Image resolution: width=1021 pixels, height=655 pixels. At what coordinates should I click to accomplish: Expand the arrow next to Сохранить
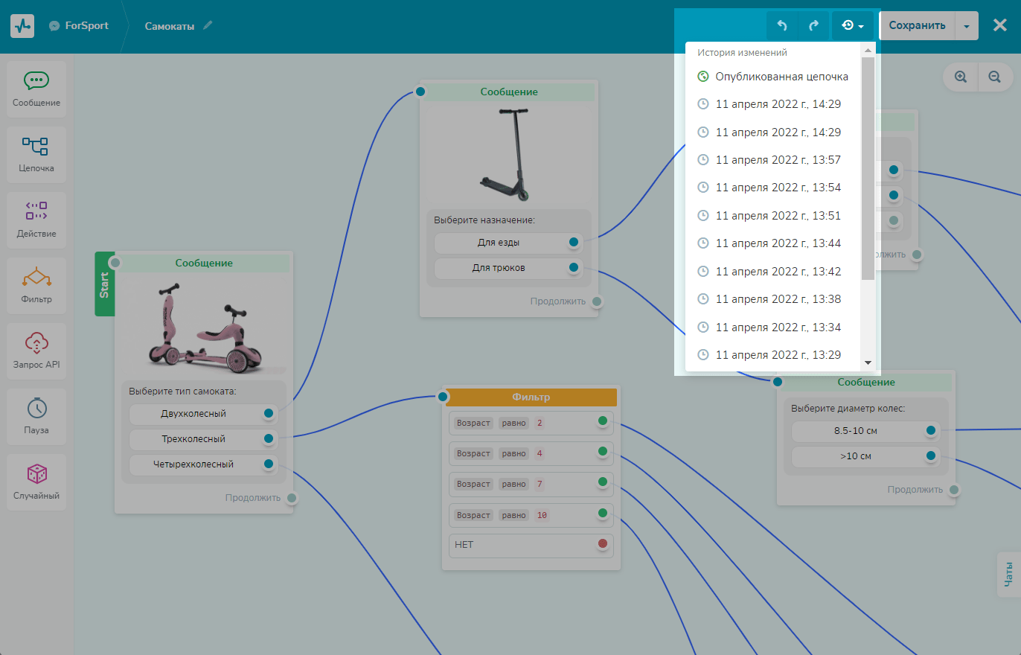966,25
